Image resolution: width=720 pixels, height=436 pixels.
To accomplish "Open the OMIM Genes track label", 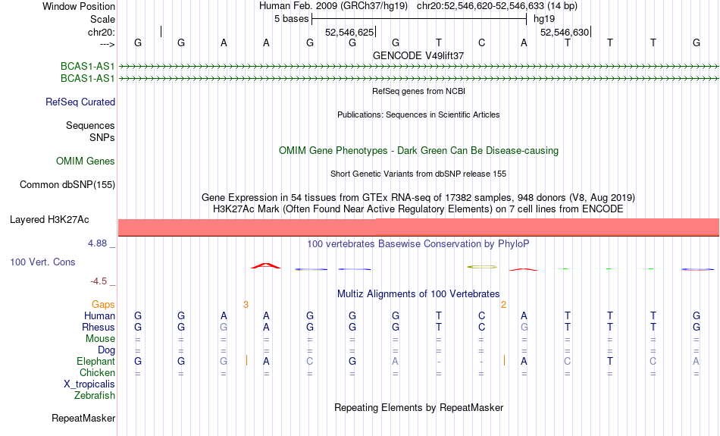I will tap(85, 162).
